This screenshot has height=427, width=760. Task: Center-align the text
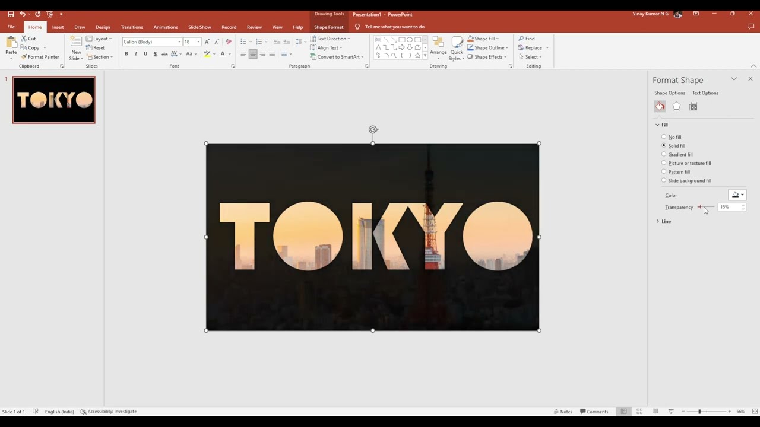(x=253, y=54)
